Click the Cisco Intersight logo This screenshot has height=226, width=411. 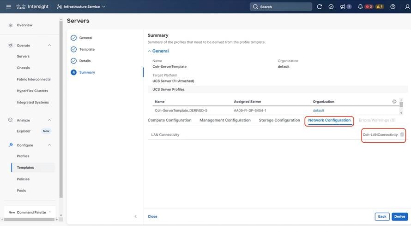click(x=32, y=6)
